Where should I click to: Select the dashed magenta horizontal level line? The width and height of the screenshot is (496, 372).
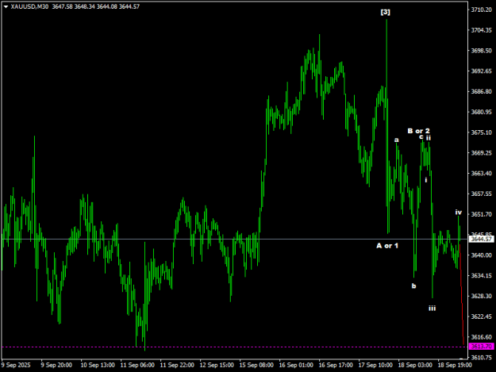click(x=234, y=347)
